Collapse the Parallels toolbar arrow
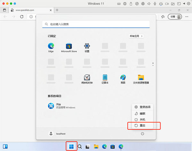 [184, 4]
